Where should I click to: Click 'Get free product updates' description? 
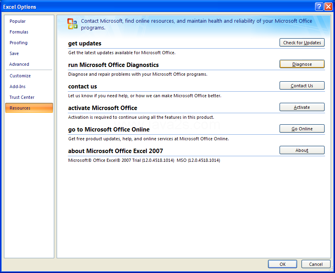(148, 139)
